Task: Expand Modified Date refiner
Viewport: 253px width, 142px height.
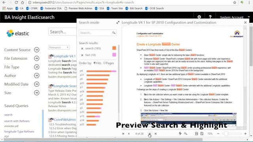Action: (x=37, y=84)
